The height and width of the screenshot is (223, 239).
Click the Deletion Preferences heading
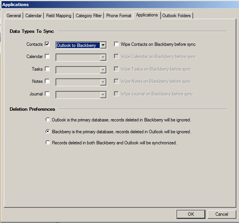(x=33, y=109)
